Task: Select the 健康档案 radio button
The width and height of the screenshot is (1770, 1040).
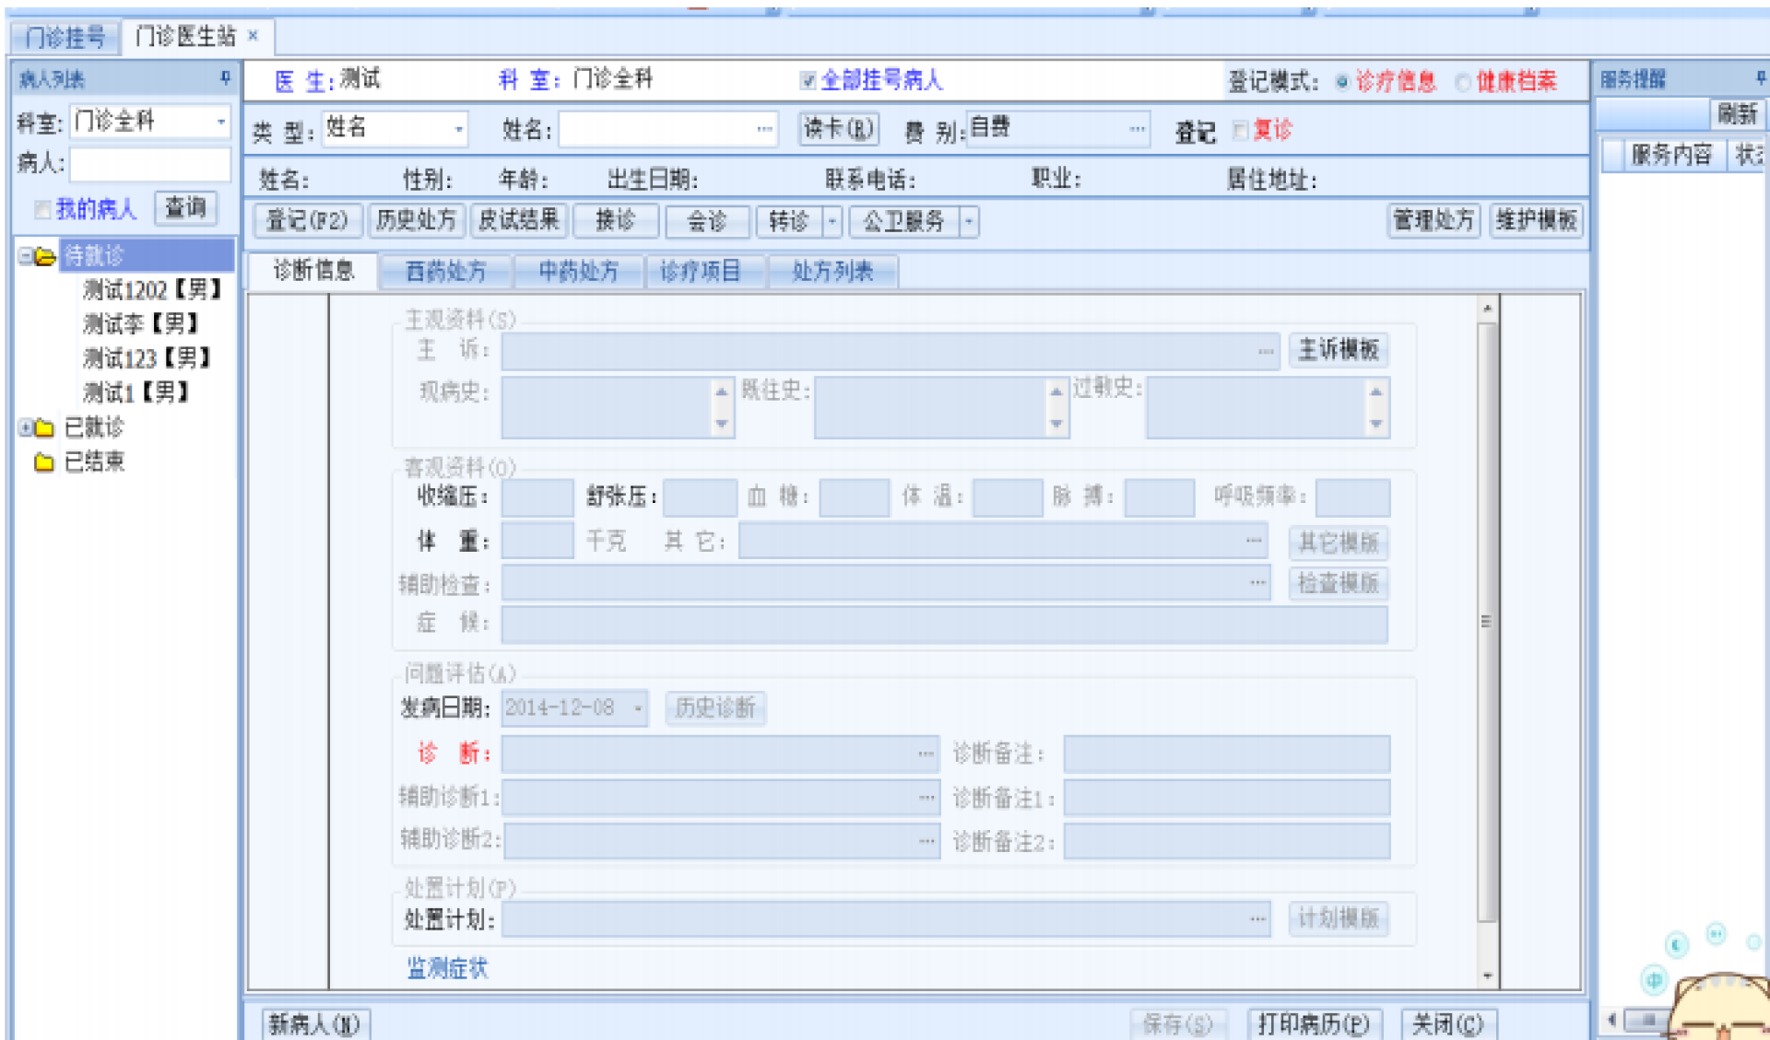Action: click(x=1463, y=82)
